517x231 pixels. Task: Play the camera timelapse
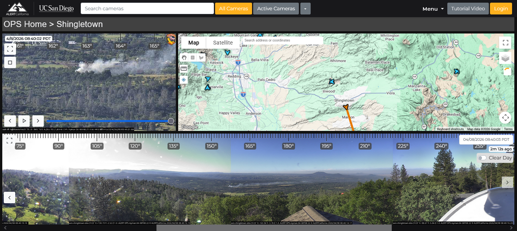(24, 121)
